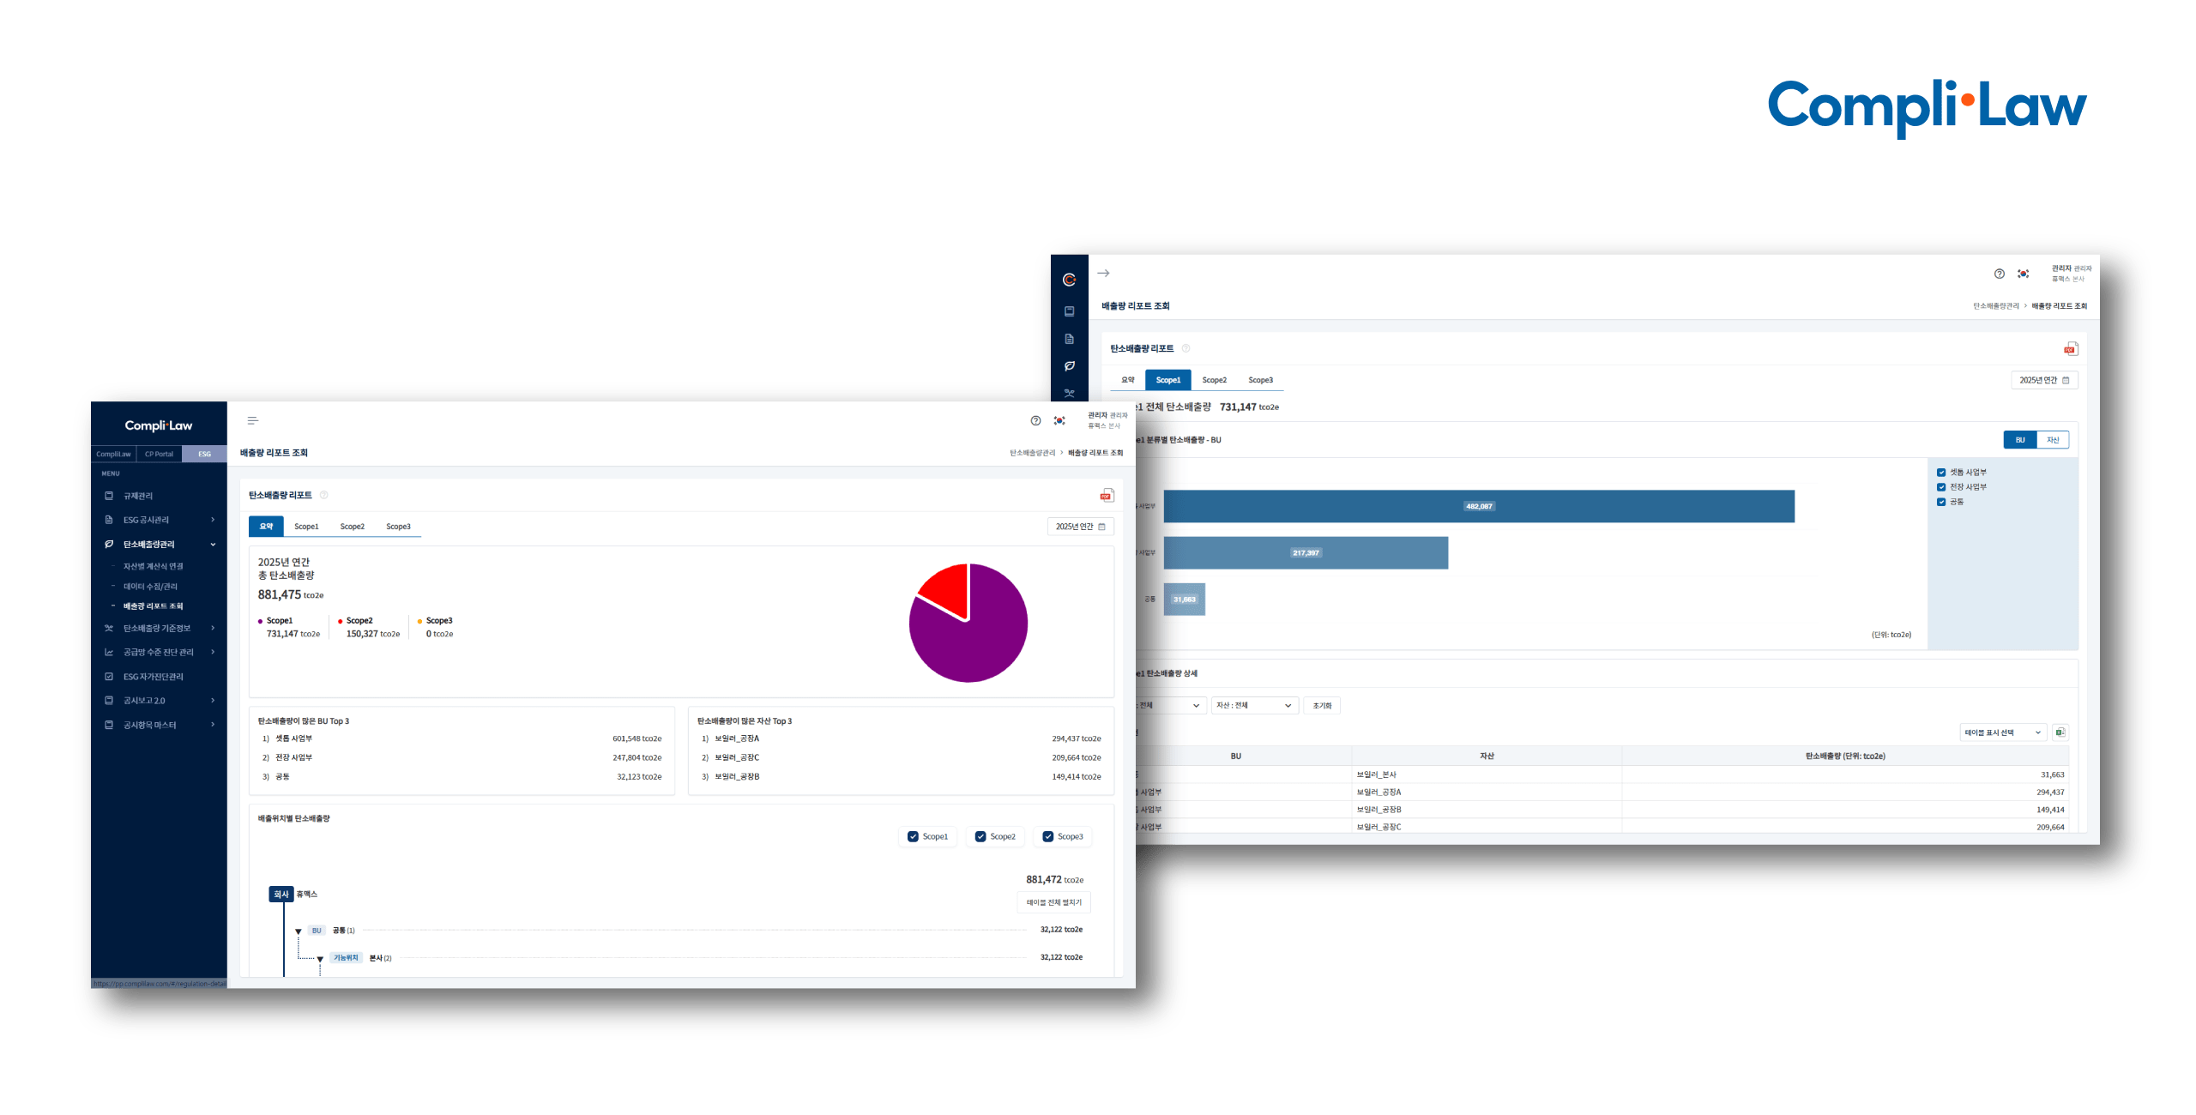The height and width of the screenshot is (1115, 2196).
Task: Uncheck the 전장 사업부 legend checkbox
Action: 1940,487
